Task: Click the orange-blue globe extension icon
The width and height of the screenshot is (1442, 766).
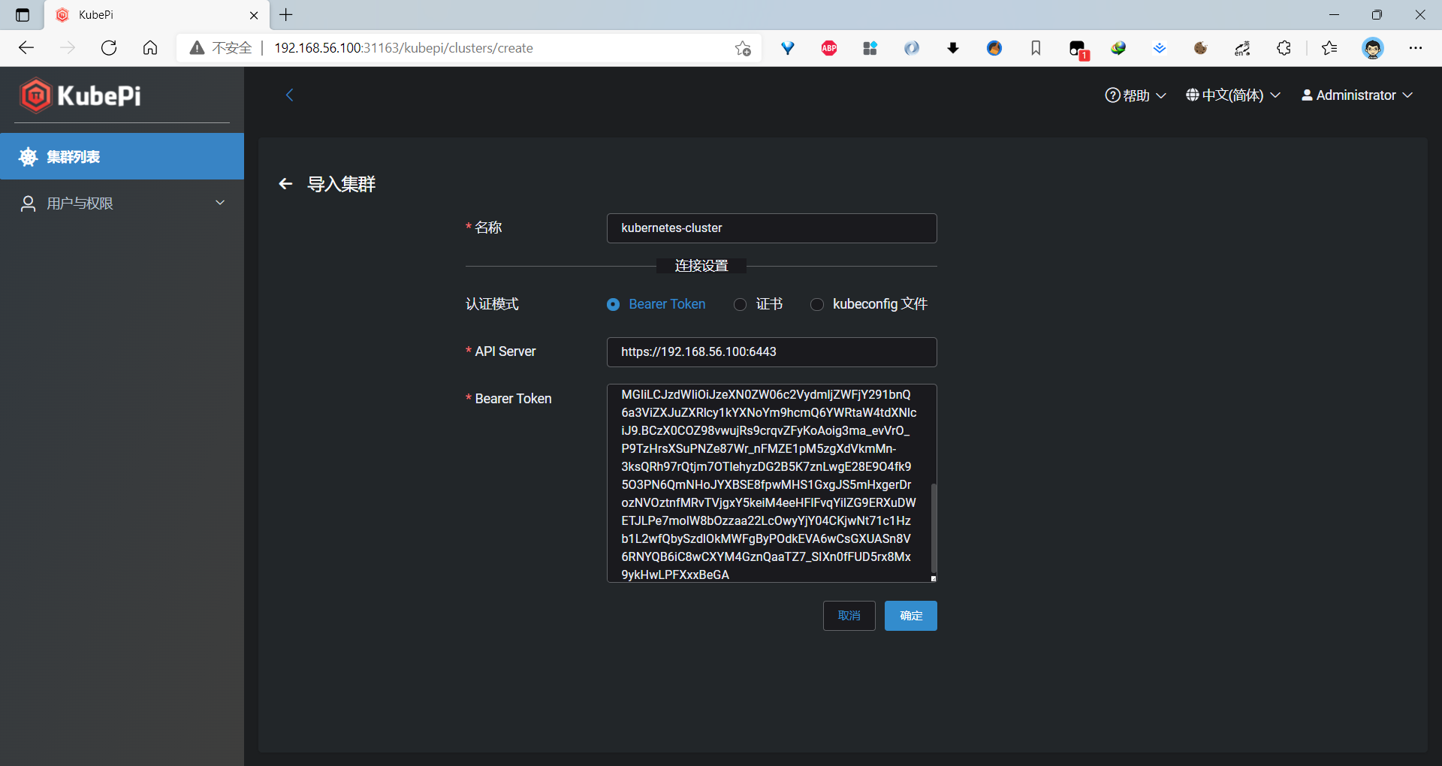Action: point(994,48)
